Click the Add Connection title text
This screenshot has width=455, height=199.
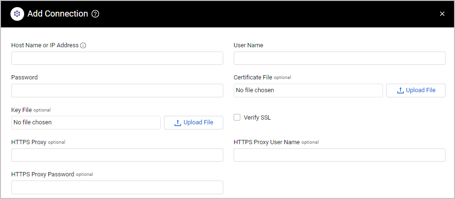point(57,14)
